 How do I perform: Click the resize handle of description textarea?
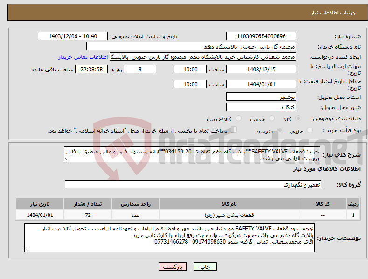66,160
